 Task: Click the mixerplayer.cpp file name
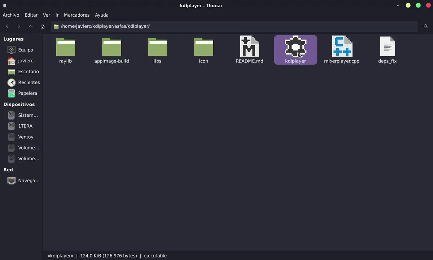point(342,61)
